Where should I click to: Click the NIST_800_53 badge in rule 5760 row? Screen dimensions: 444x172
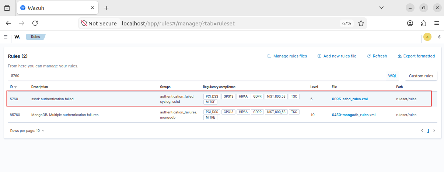[x=276, y=96]
